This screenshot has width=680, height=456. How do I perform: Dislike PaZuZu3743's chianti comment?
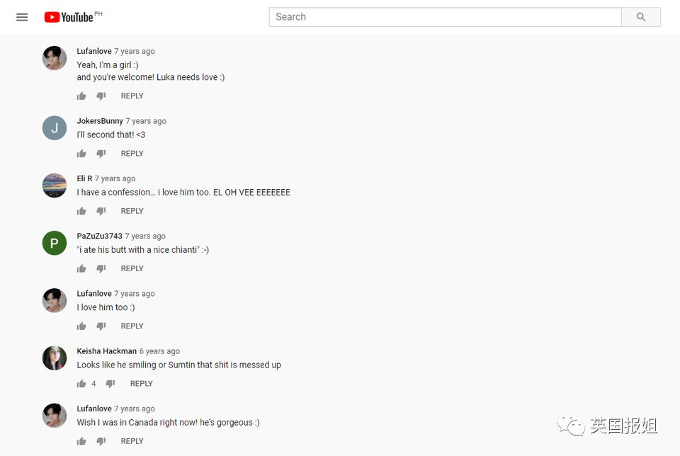(101, 269)
